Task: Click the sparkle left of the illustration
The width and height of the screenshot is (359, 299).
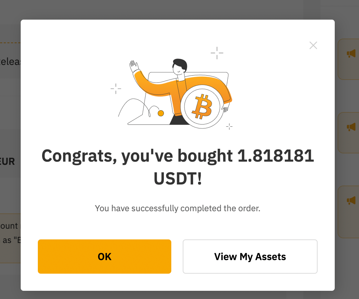Action: pos(116,88)
